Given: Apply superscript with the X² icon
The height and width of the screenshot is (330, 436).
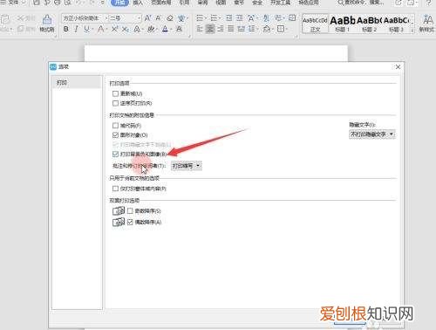Looking at the screenshot, I should [x=114, y=29].
